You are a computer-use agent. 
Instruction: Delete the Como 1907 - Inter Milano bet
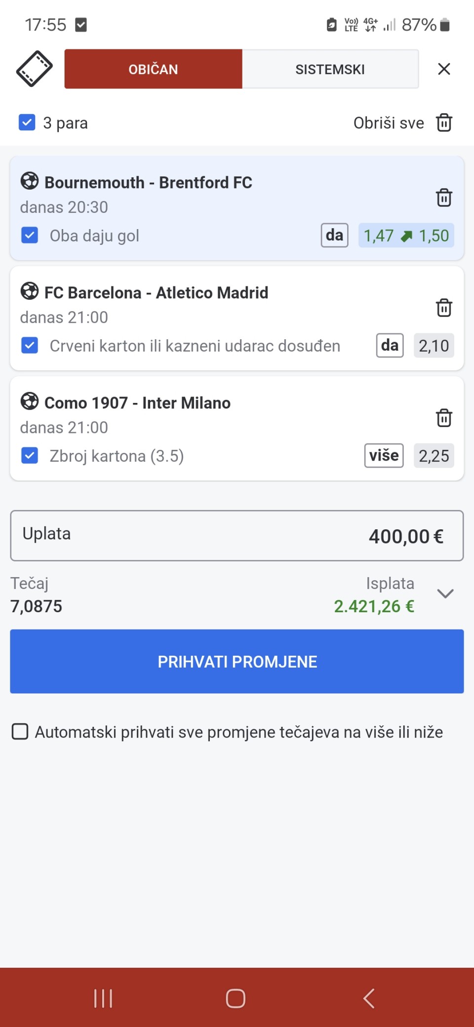pos(444,418)
